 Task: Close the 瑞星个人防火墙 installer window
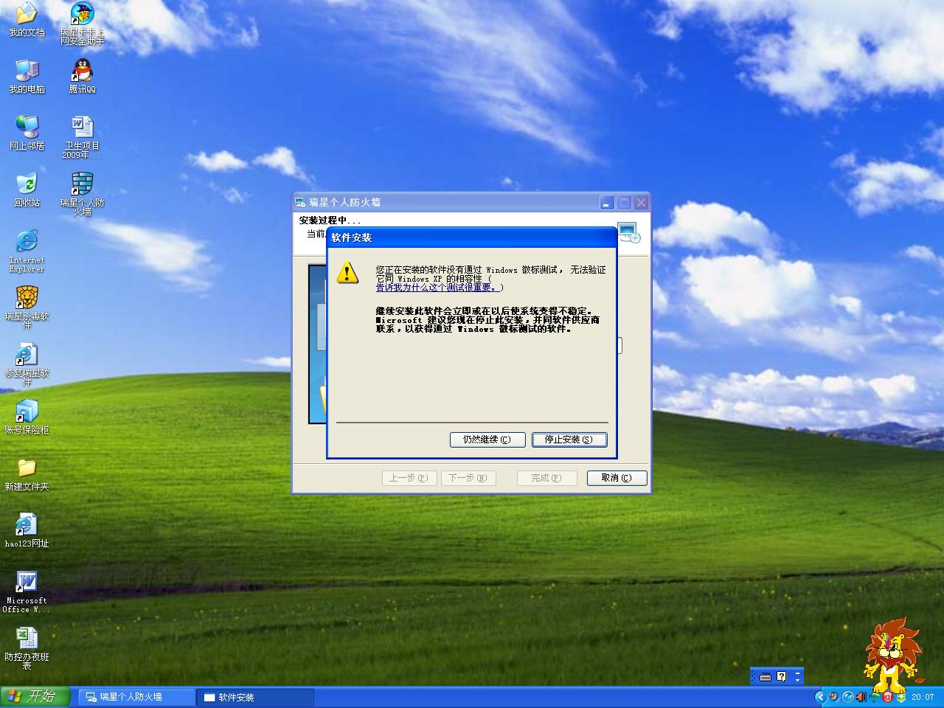click(x=641, y=203)
